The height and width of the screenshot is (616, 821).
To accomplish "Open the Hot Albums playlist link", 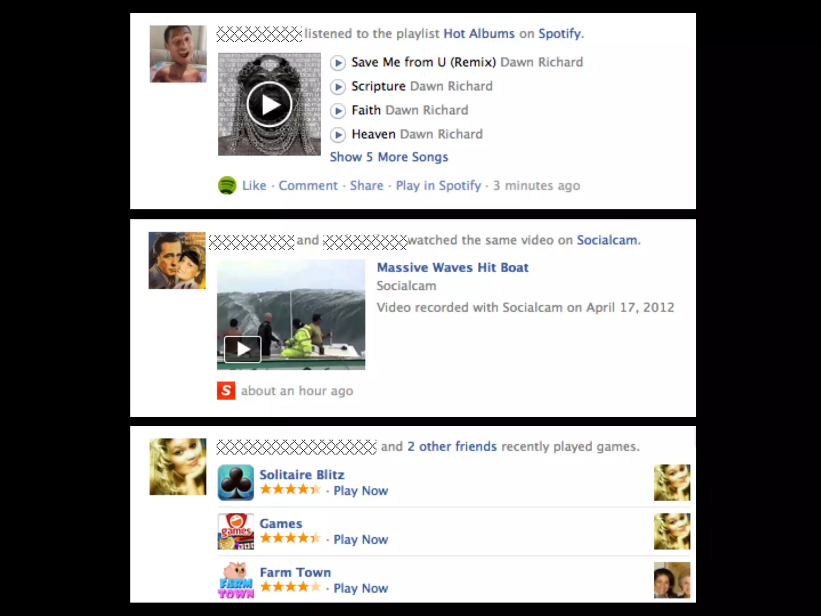I will click(479, 34).
